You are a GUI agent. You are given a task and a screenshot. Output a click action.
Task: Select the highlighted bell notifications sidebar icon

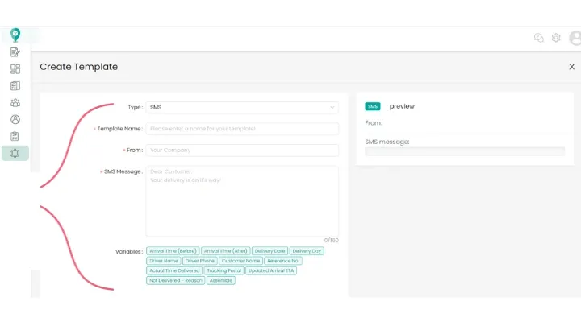(x=15, y=153)
